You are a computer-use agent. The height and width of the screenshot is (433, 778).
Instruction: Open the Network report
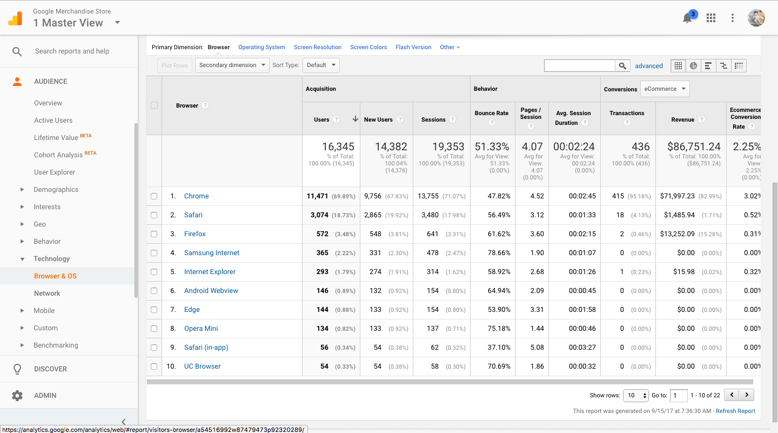[x=47, y=294]
